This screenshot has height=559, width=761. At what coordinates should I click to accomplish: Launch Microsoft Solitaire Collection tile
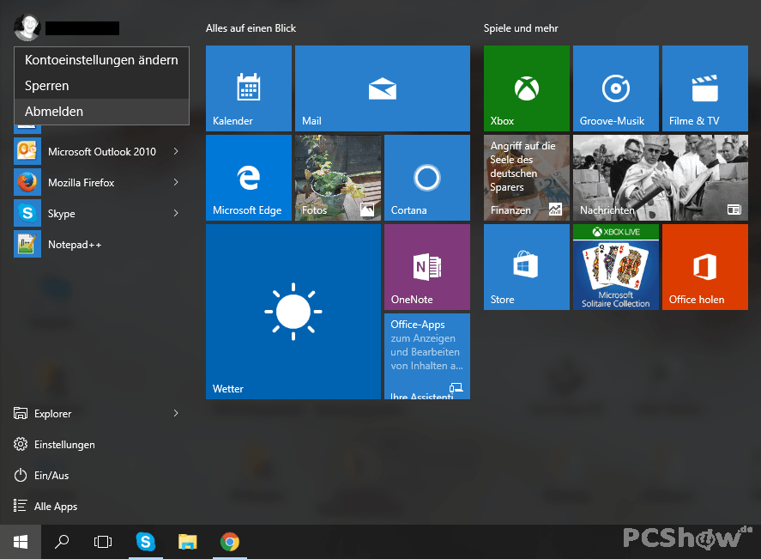pyautogui.click(x=616, y=267)
